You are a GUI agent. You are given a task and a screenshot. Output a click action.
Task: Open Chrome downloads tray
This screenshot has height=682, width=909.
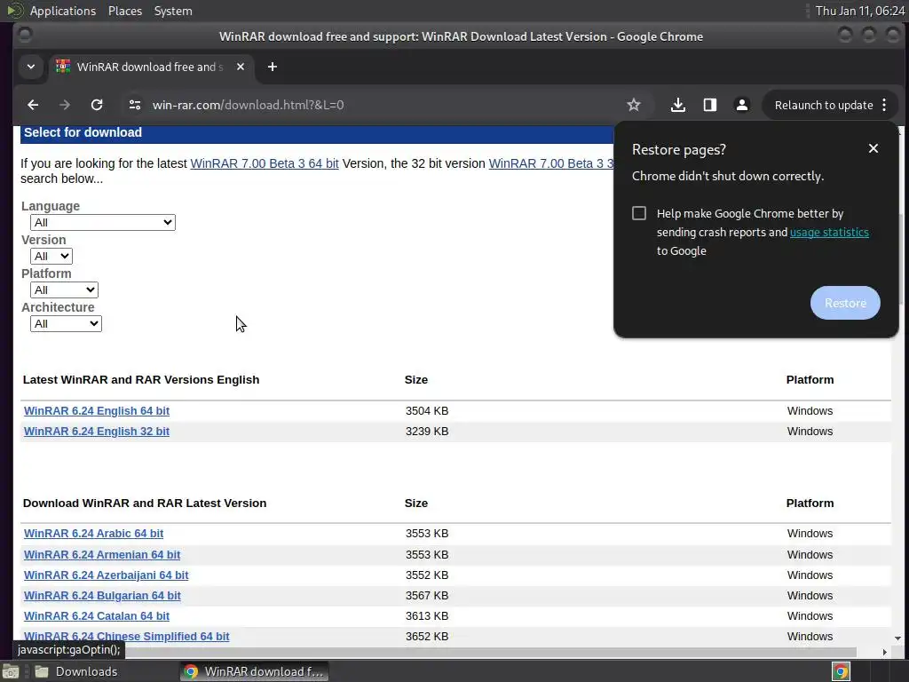click(677, 105)
